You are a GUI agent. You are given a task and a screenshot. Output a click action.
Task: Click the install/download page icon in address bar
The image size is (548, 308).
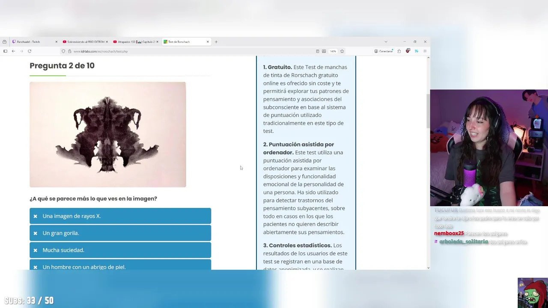324,51
